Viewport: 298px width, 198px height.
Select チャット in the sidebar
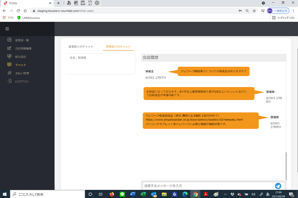(21, 65)
